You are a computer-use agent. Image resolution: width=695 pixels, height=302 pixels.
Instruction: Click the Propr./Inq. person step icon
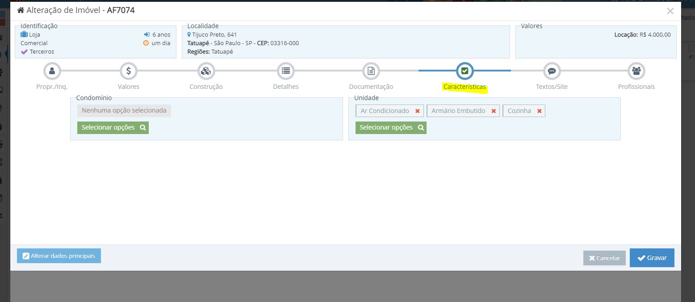52,71
